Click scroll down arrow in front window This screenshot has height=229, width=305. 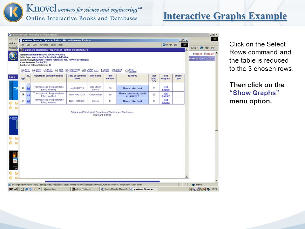pos(187,177)
